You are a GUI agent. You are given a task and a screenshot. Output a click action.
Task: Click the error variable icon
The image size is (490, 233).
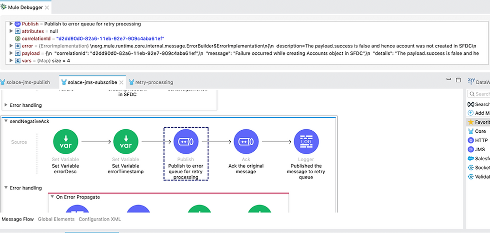pos(18,46)
